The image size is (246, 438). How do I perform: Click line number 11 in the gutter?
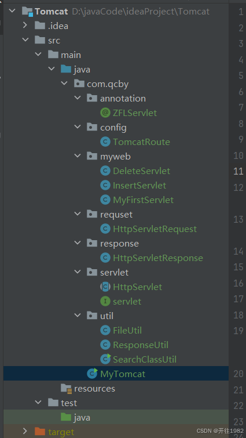pyautogui.click(x=238, y=171)
